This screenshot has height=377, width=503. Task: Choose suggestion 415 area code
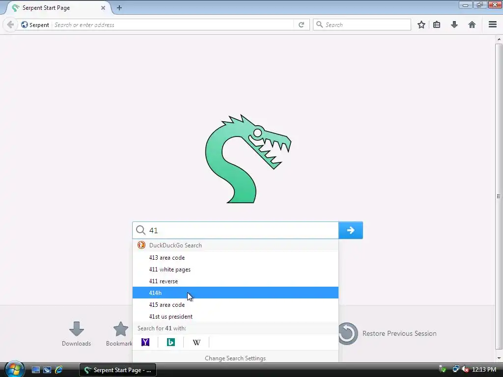[235, 304]
